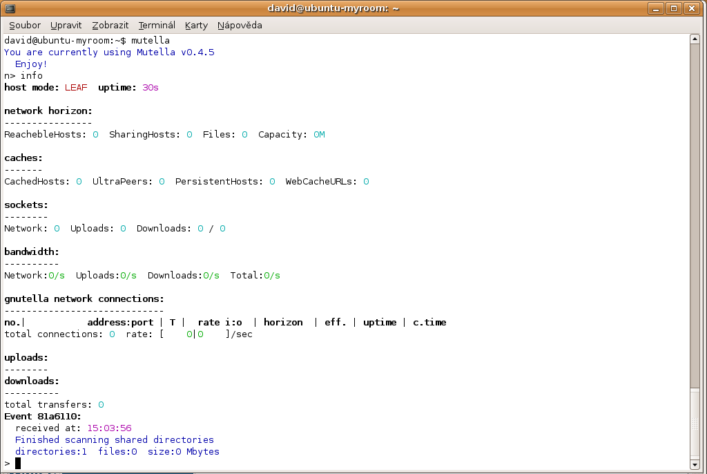This screenshot has height=474, width=707.
Task: Click 'UltraPeers:' label
Action: pos(123,182)
